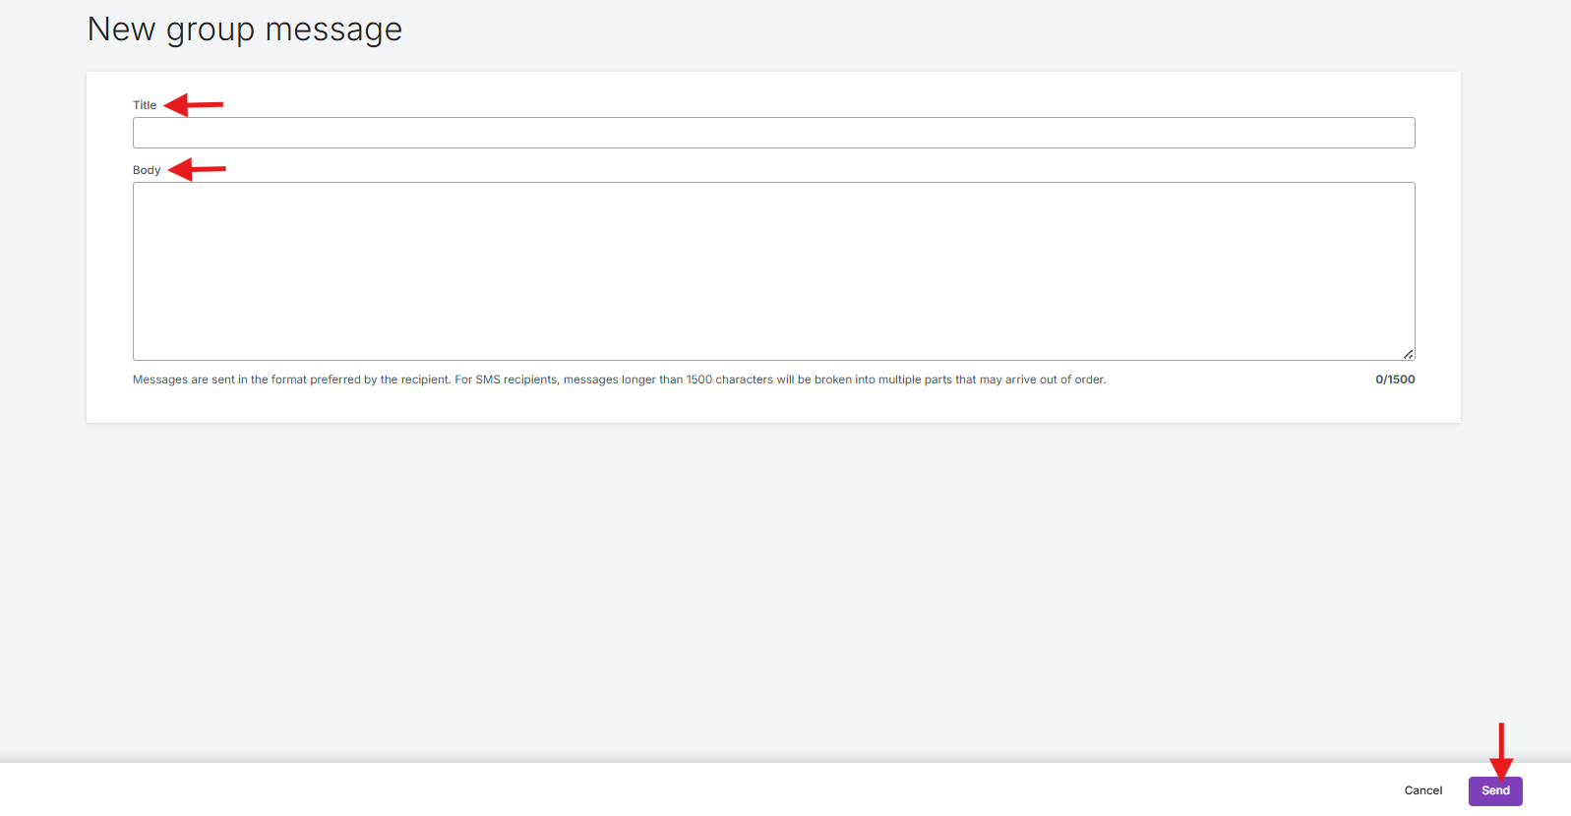The height and width of the screenshot is (816, 1571).
Task: Click white card space below the helper text
Action: pyautogui.click(x=773, y=405)
